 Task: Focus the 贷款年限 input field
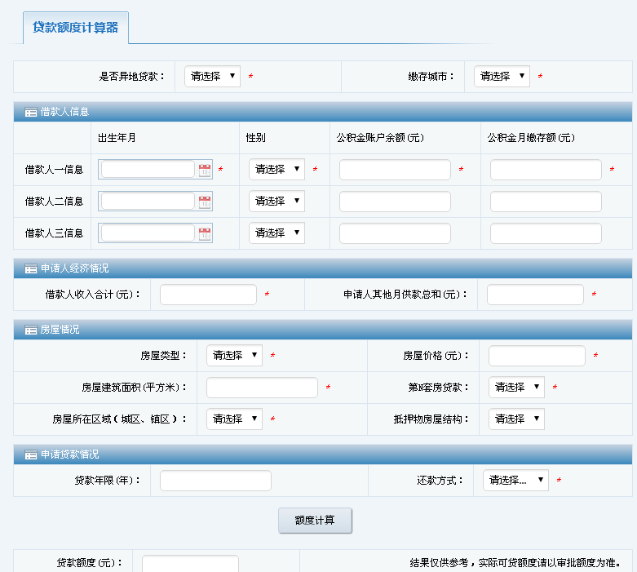click(215, 481)
